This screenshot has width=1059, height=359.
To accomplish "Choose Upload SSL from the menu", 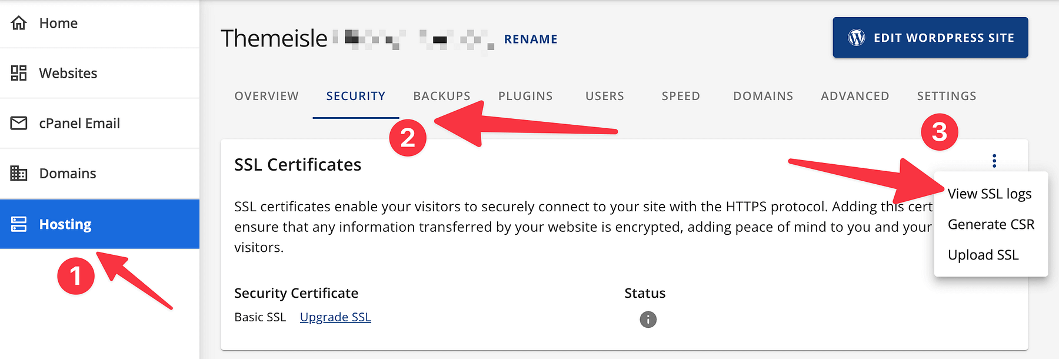I will 983,254.
